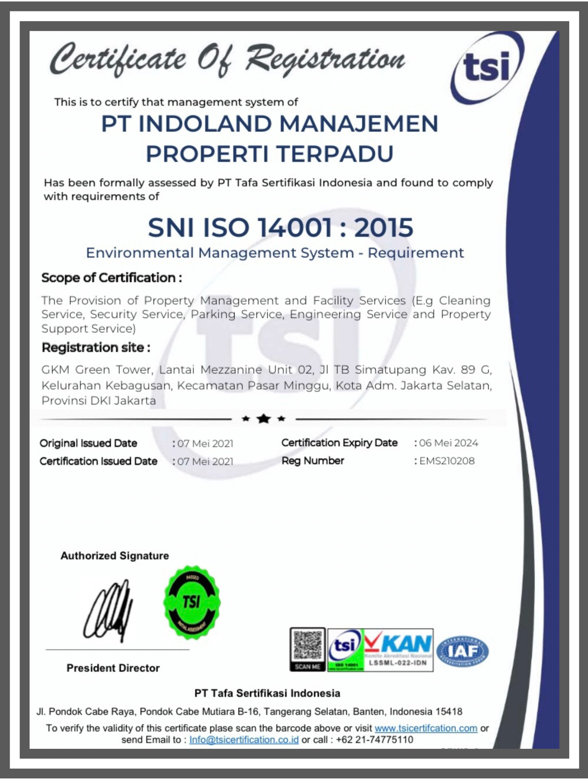Click the LSSML-022-IDN accreditation code

[398, 663]
